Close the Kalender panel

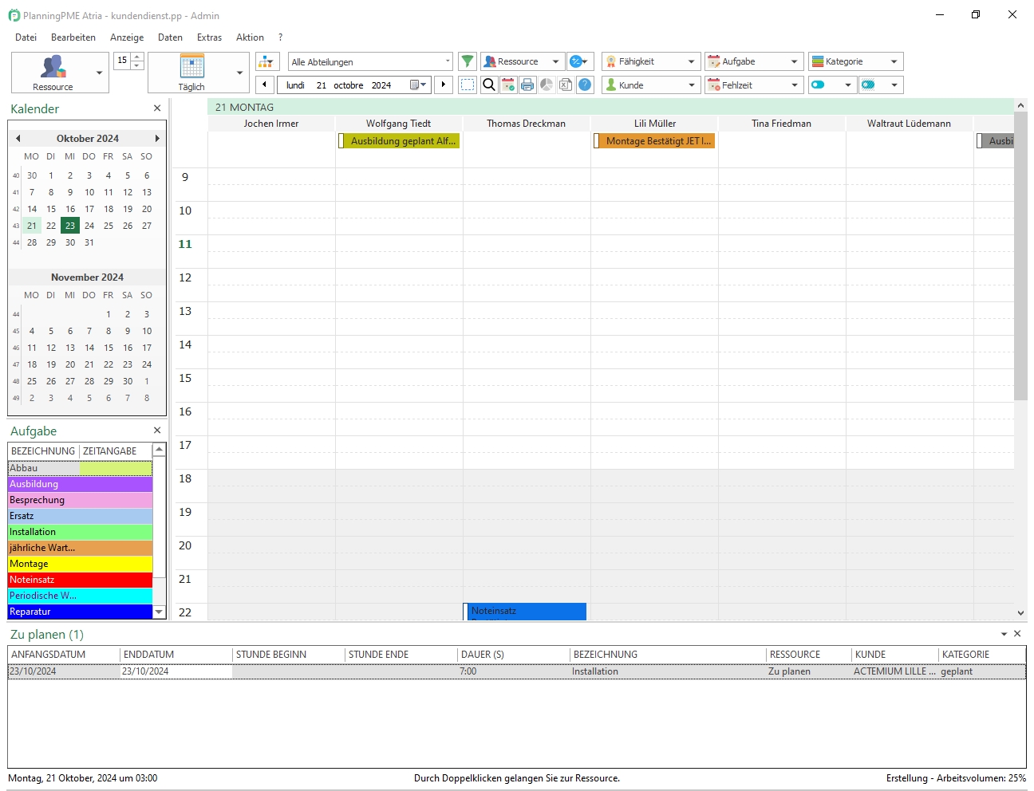coord(157,108)
